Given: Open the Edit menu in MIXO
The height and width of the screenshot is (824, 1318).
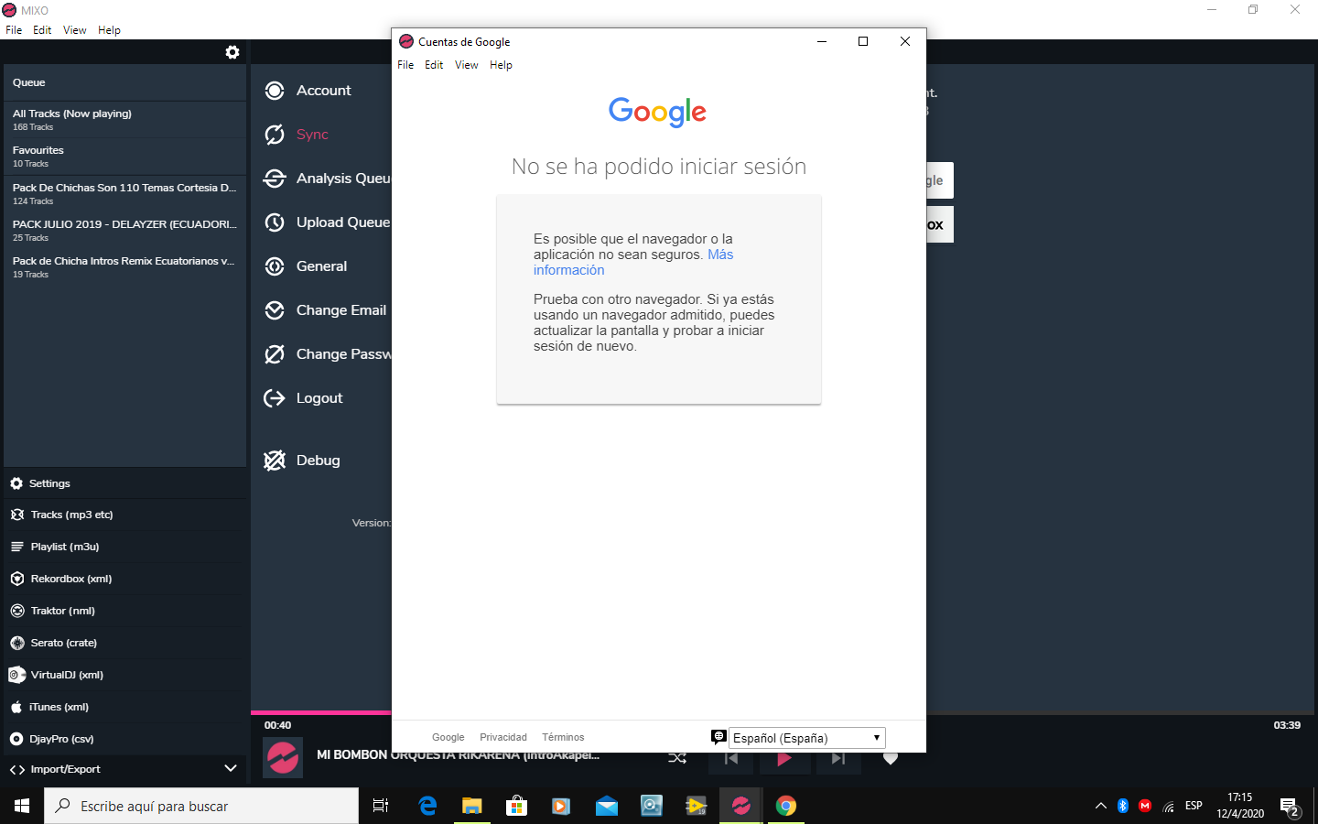Looking at the screenshot, I should click(x=42, y=30).
